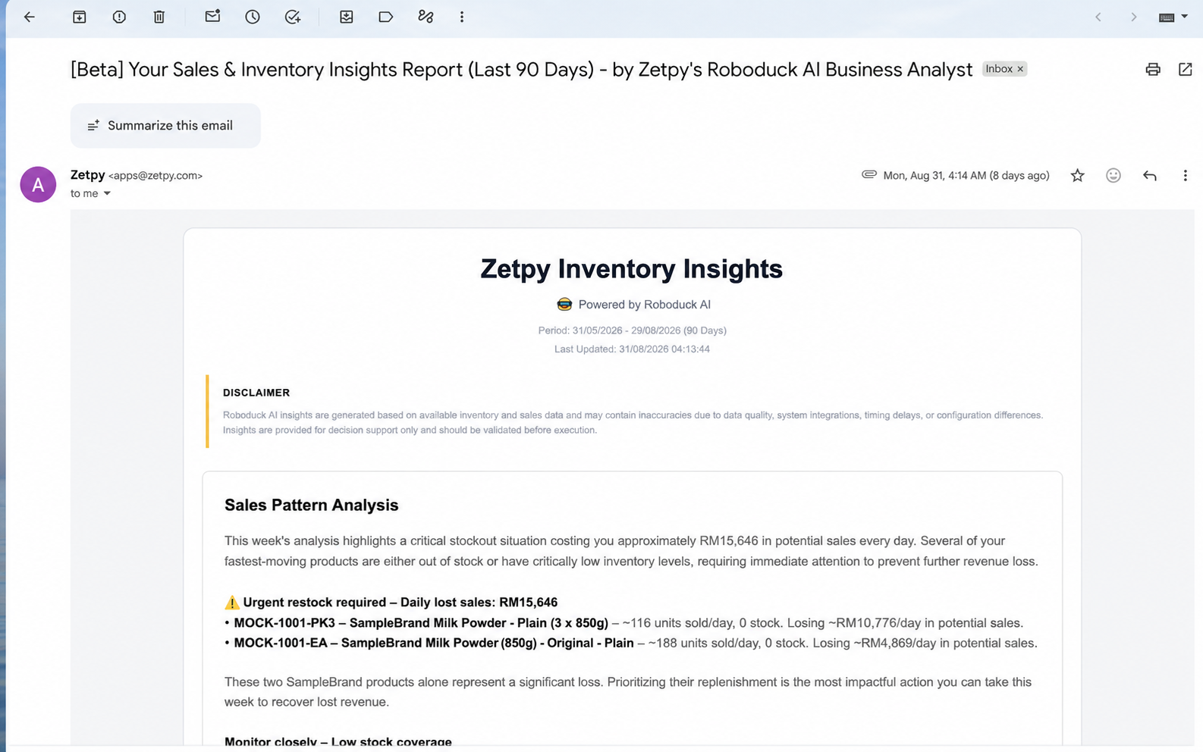
Task: Archive this email
Action: tap(80, 17)
